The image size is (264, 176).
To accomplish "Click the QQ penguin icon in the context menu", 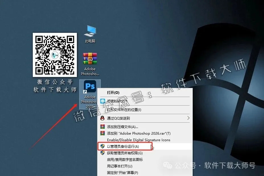I will [102, 118].
